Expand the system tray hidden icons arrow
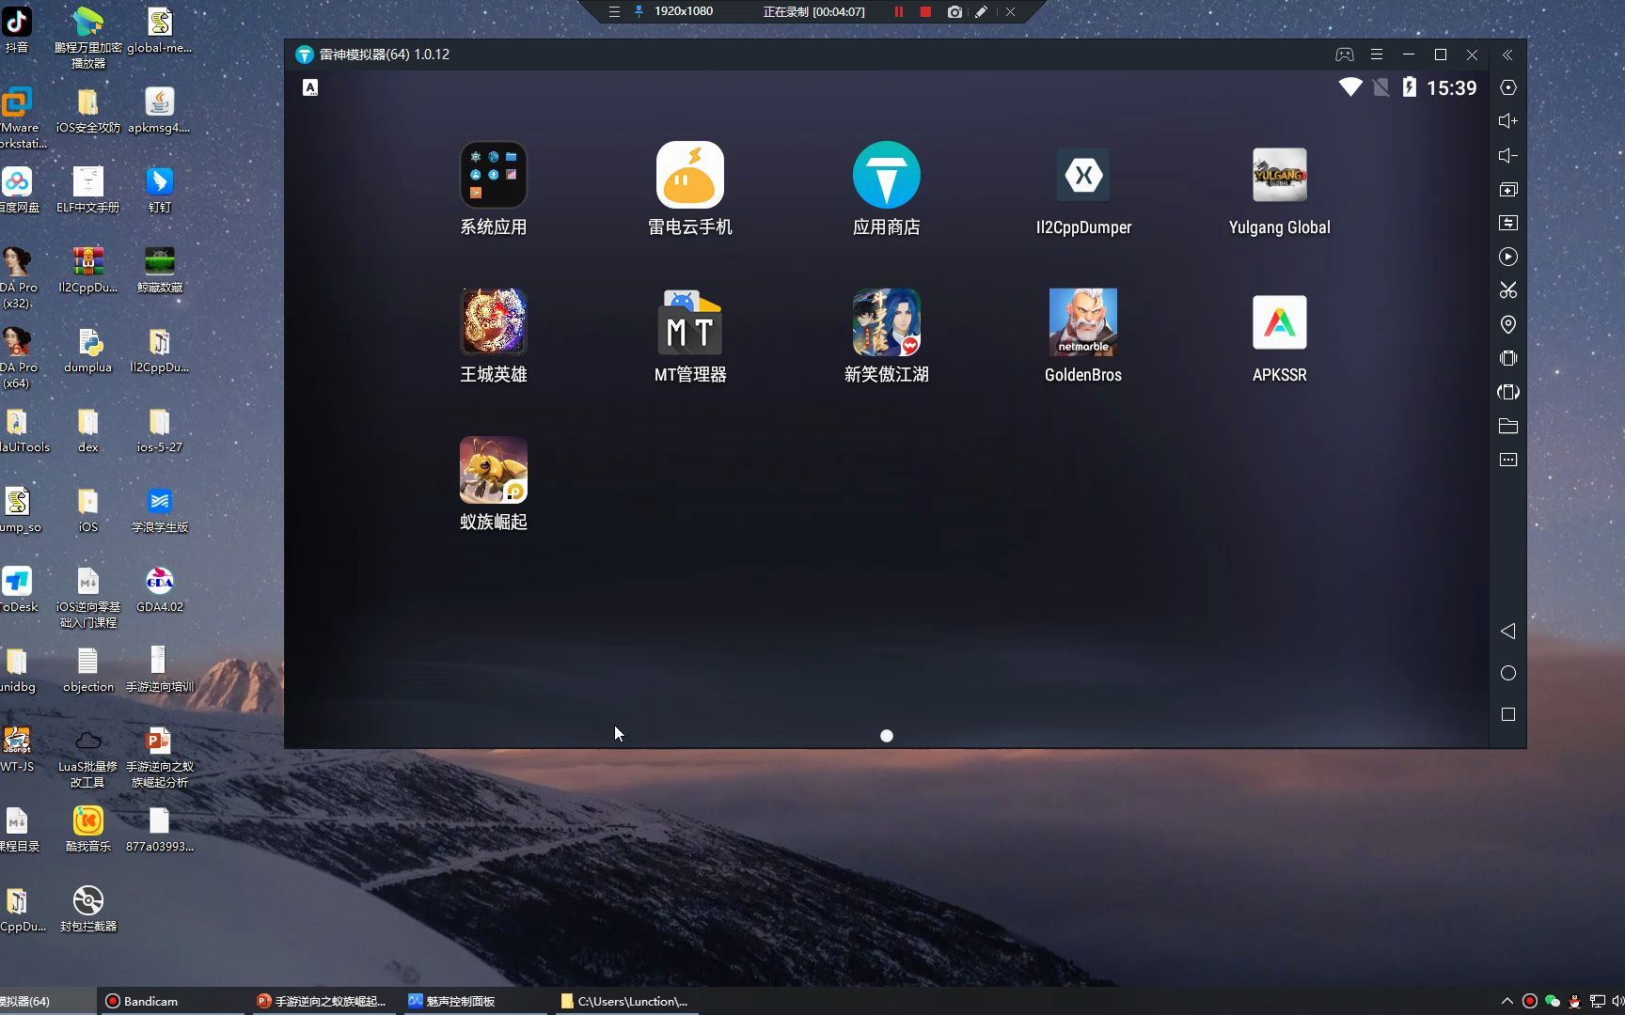 coord(1507,1001)
